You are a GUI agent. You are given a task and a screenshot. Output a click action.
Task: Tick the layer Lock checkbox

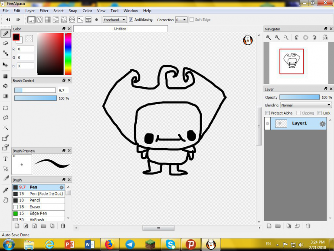tap(320, 113)
